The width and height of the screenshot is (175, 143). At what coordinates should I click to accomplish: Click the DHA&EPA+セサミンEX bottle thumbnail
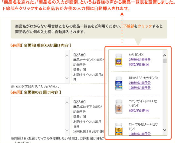tap(119, 83)
